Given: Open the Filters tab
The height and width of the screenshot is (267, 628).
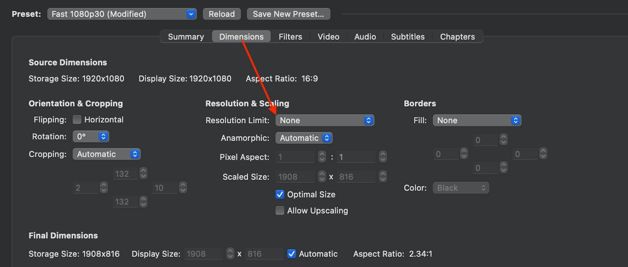Looking at the screenshot, I should point(290,37).
